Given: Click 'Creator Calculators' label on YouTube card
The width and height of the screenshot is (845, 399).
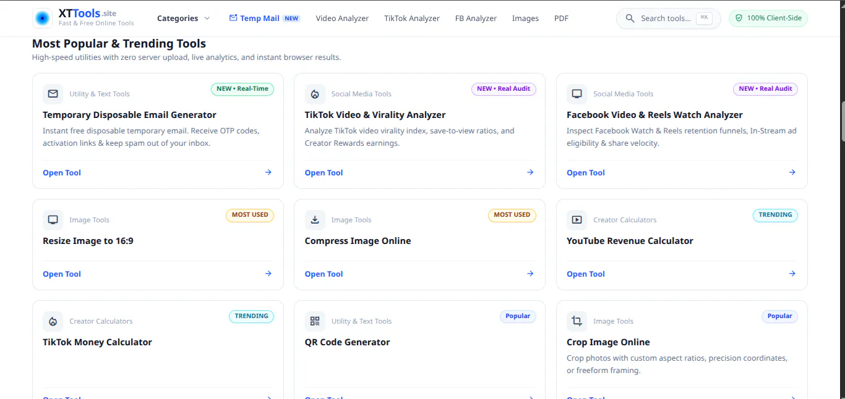Looking at the screenshot, I should [625, 220].
